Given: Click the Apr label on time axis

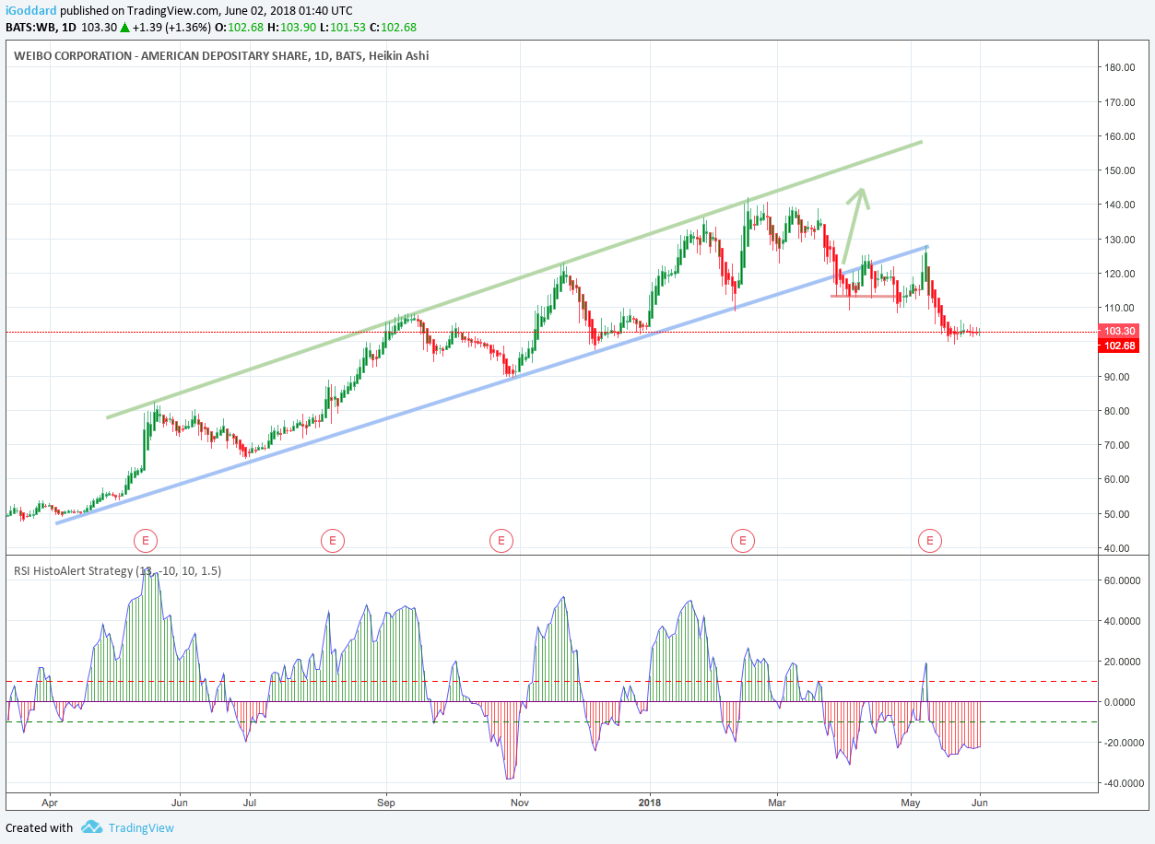Looking at the screenshot, I should point(50,802).
